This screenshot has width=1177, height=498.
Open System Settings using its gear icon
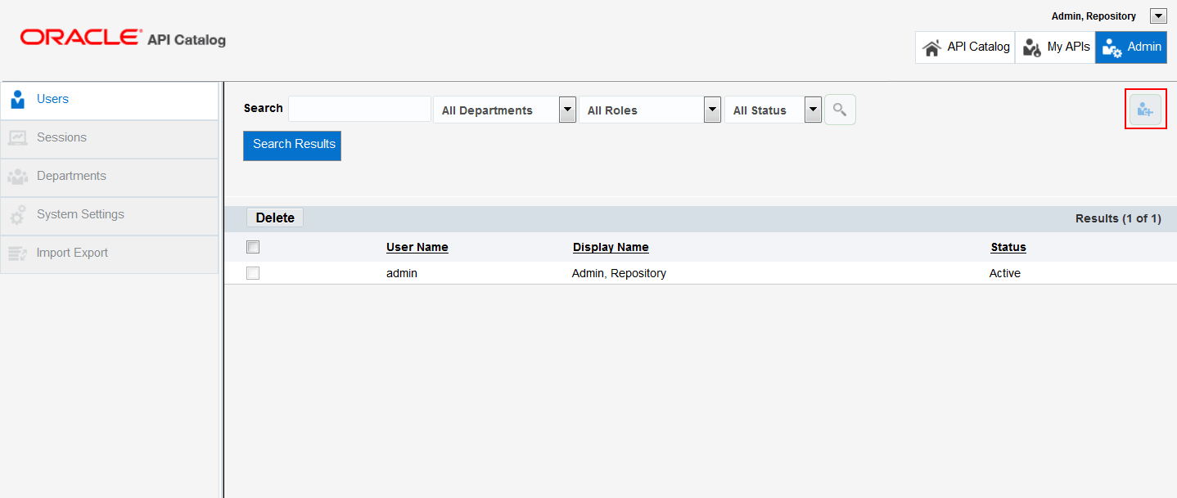[17, 214]
